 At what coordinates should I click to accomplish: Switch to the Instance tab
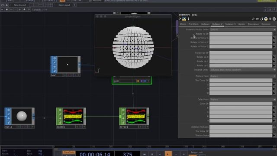coord(205,24)
